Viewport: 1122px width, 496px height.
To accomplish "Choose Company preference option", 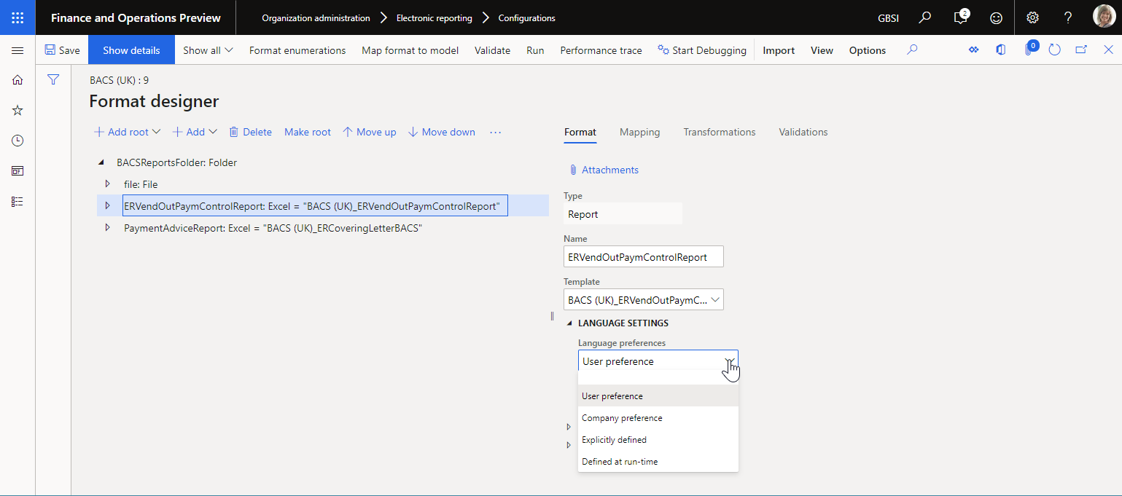I will click(658, 418).
